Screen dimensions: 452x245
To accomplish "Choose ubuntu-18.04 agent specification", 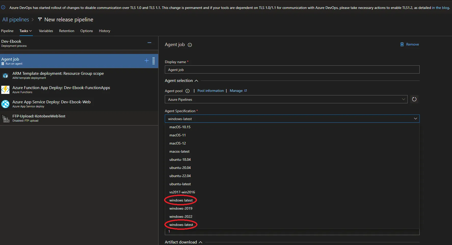I will click(292, 160).
